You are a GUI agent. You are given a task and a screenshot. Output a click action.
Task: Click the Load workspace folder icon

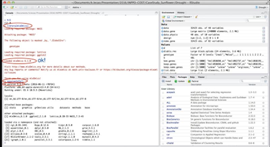coord(163,17)
